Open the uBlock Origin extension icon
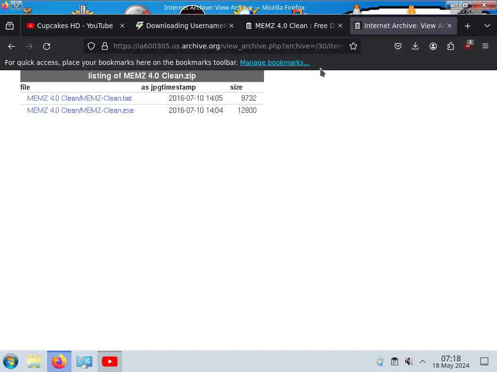497x372 pixels. coord(468,46)
